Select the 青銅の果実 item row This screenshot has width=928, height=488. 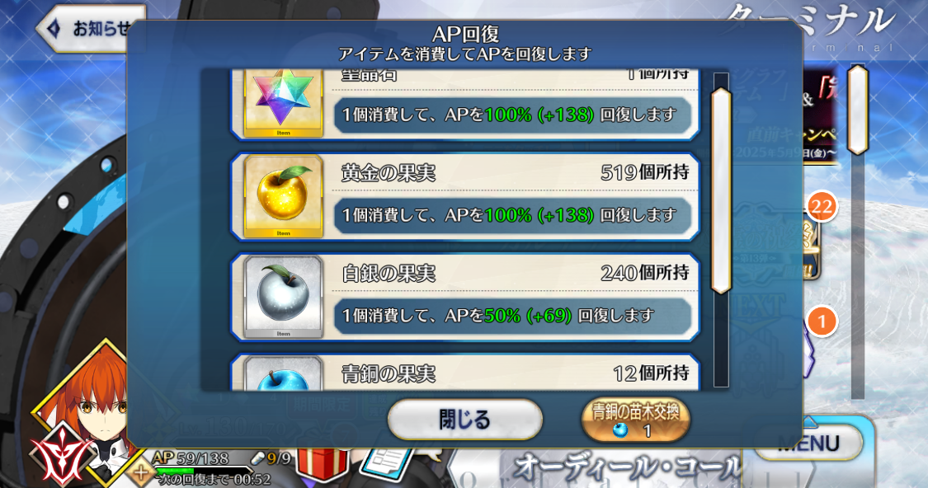[464, 373]
